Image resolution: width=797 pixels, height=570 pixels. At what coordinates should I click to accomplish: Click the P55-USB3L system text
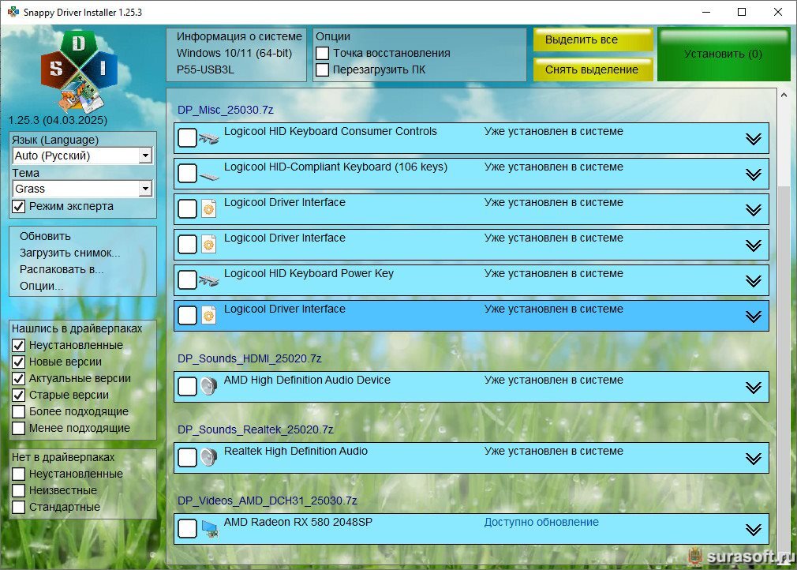[205, 70]
